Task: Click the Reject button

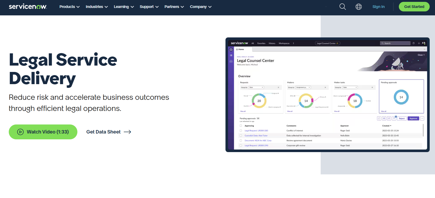Action: tap(402, 119)
